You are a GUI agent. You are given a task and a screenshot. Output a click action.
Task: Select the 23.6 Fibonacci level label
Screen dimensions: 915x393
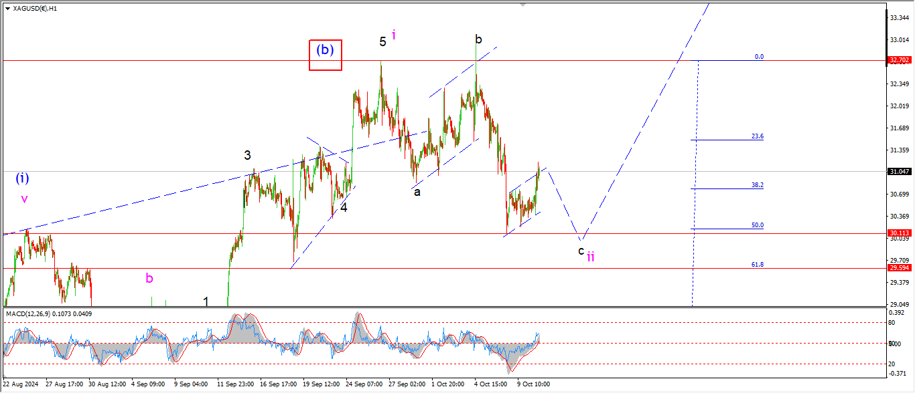click(x=757, y=136)
